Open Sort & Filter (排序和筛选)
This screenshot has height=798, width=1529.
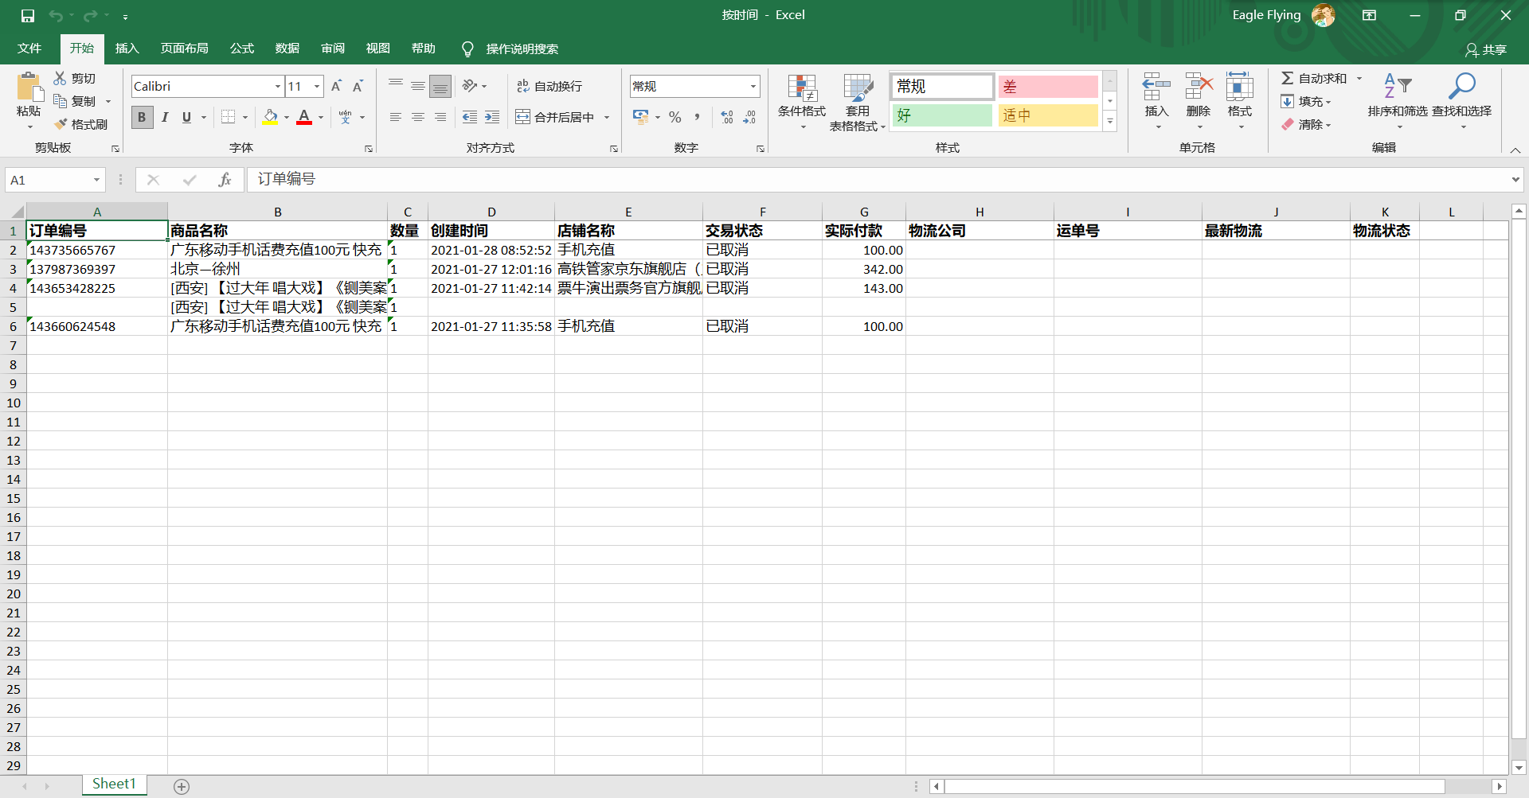(1399, 101)
